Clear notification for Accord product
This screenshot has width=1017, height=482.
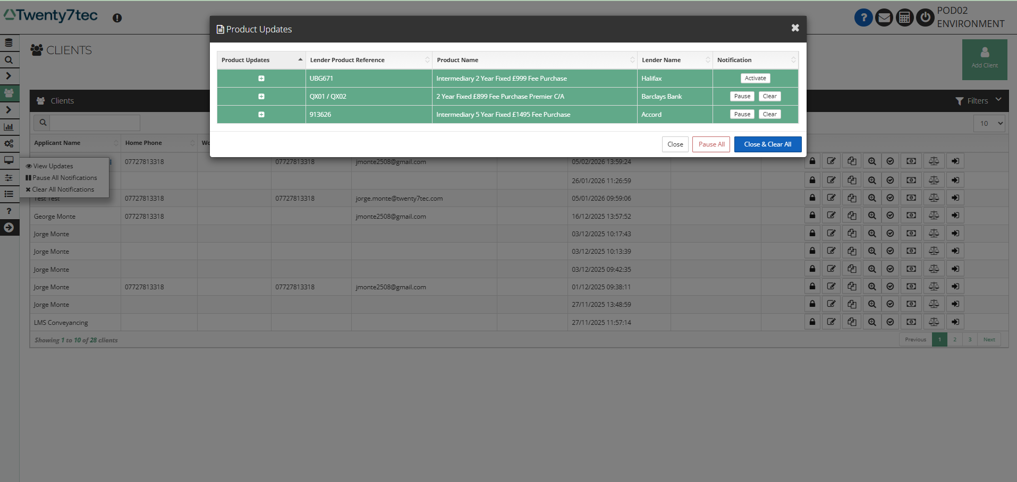tap(770, 115)
